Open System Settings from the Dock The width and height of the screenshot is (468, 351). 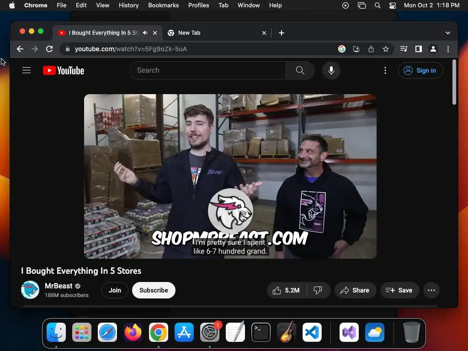pos(210,332)
